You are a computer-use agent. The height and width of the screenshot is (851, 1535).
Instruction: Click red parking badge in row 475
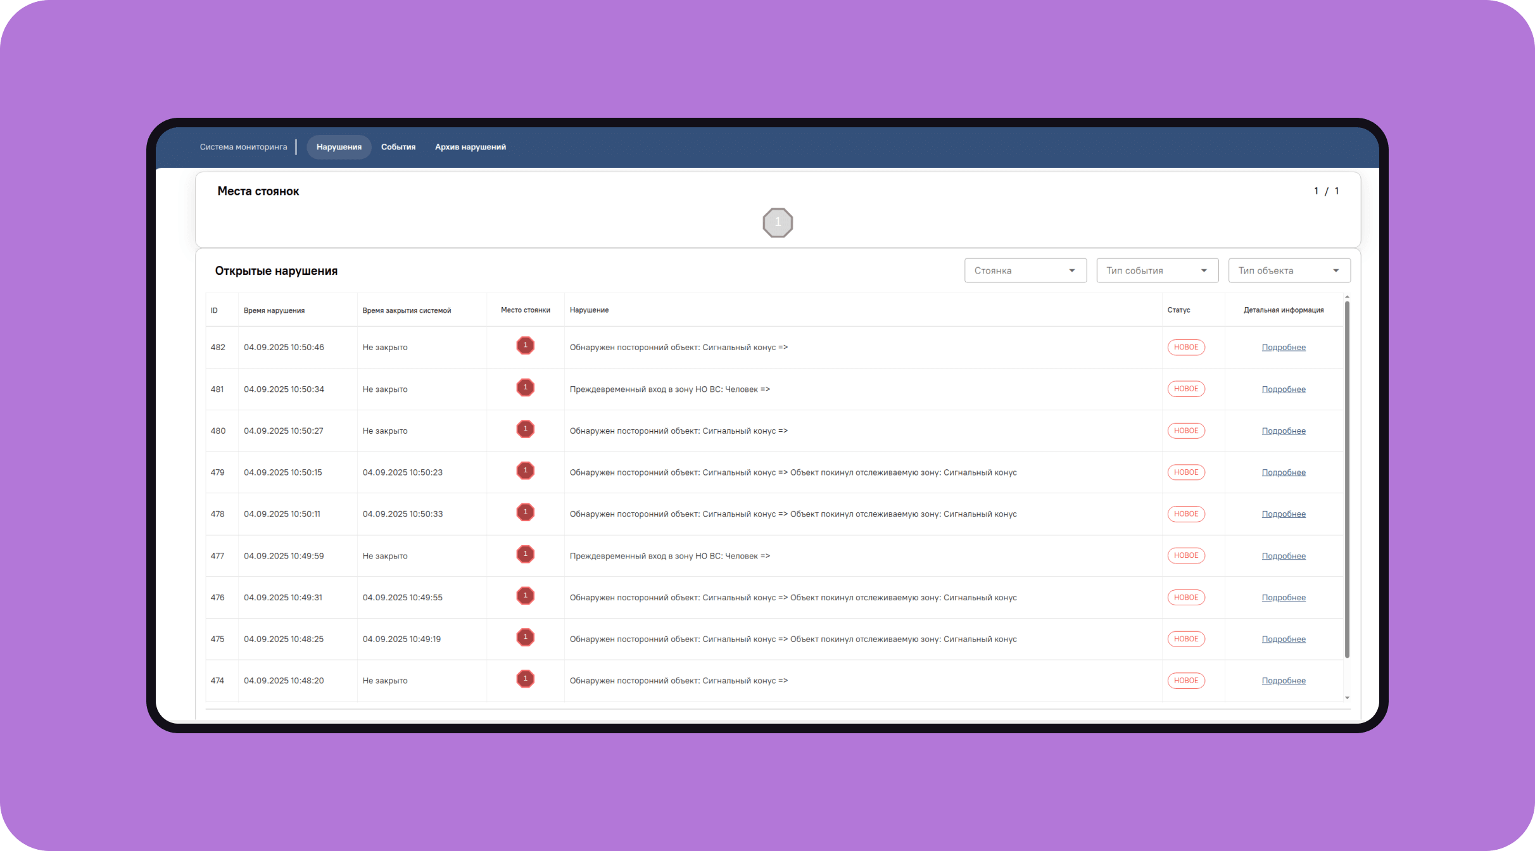coord(525,638)
